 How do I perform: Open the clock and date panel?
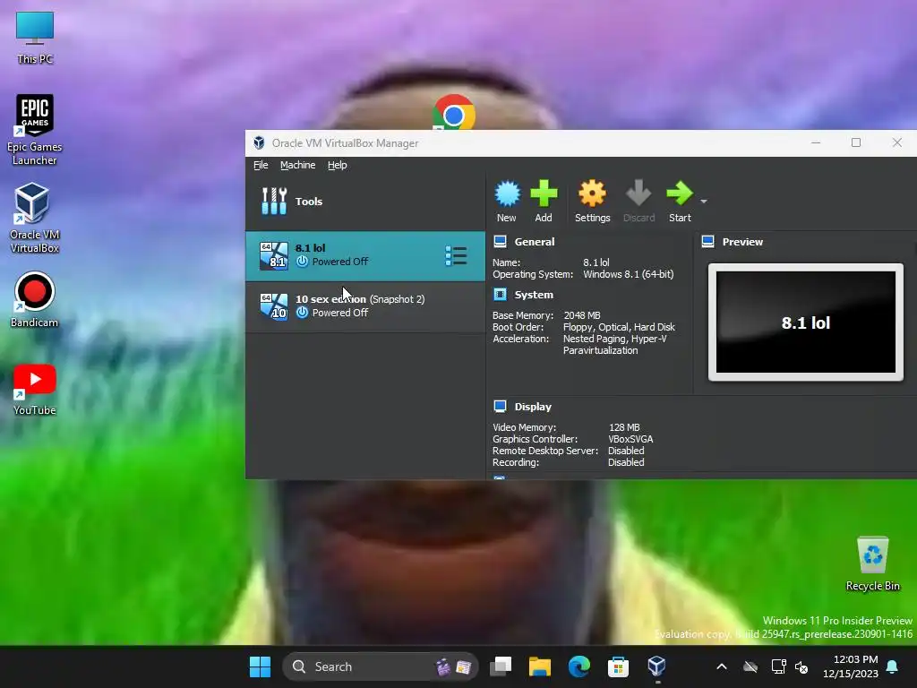click(851, 666)
